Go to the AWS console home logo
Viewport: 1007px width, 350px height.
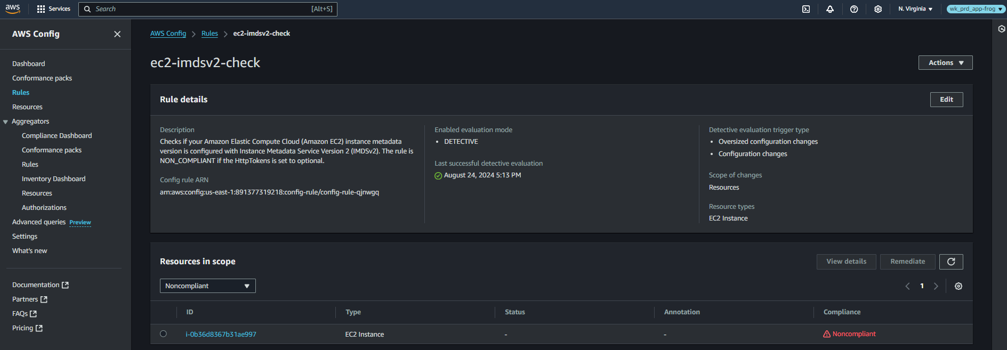[13, 9]
